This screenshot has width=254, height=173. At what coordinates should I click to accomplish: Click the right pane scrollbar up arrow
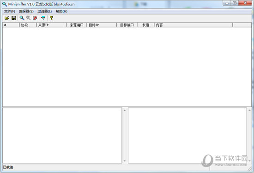point(249,110)
